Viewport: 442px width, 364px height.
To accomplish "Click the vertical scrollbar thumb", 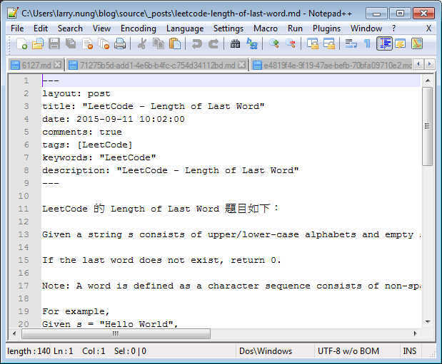I will [x=428, y=126].
